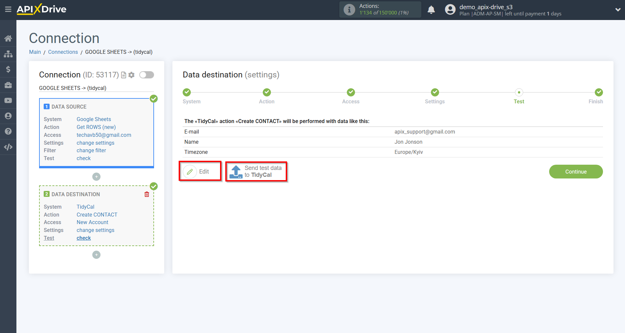Click the notification bell
The image size is (625, 333).
tap(431, 10)
